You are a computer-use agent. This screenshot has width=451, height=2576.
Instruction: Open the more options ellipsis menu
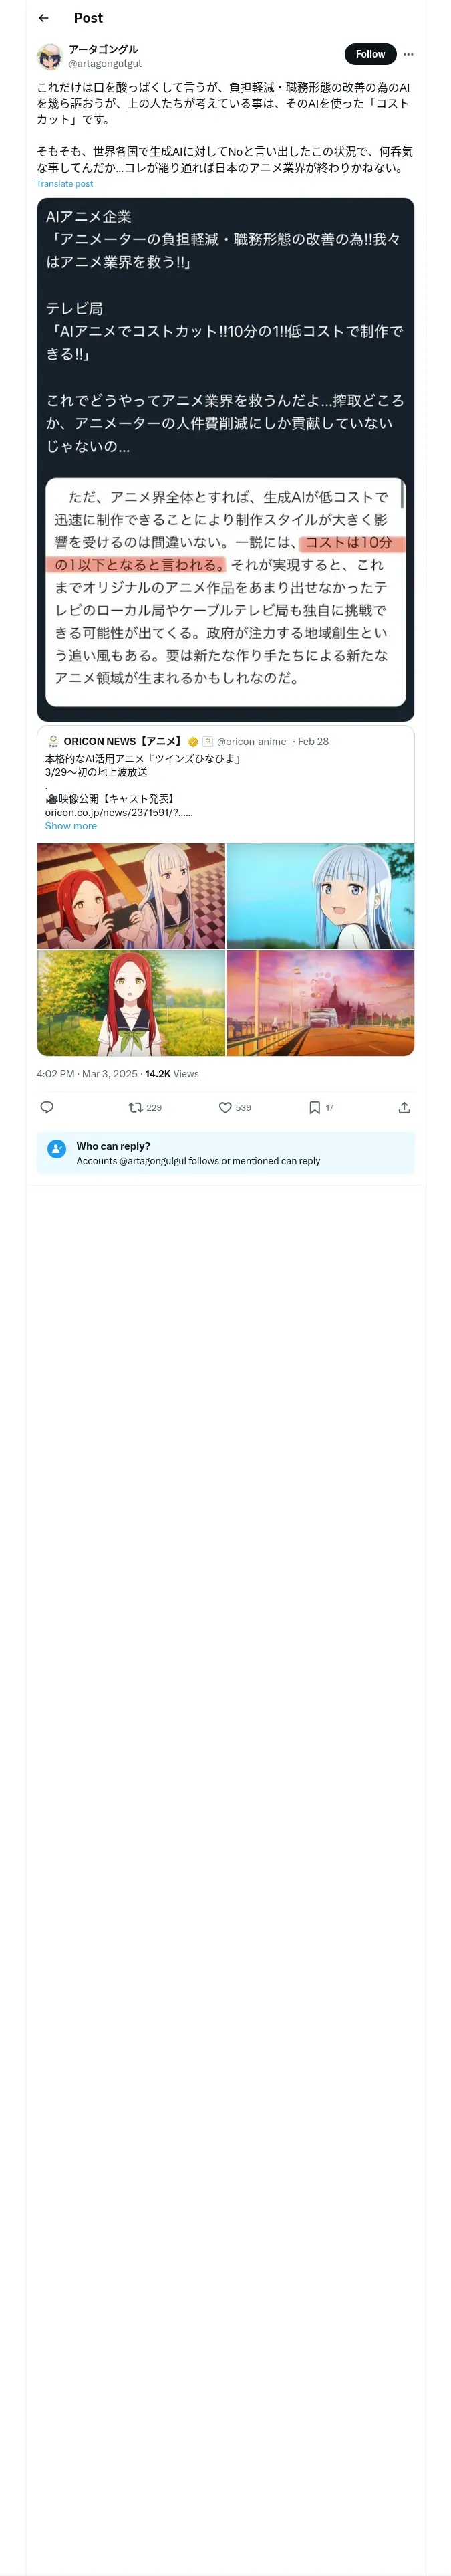[408, 54]
